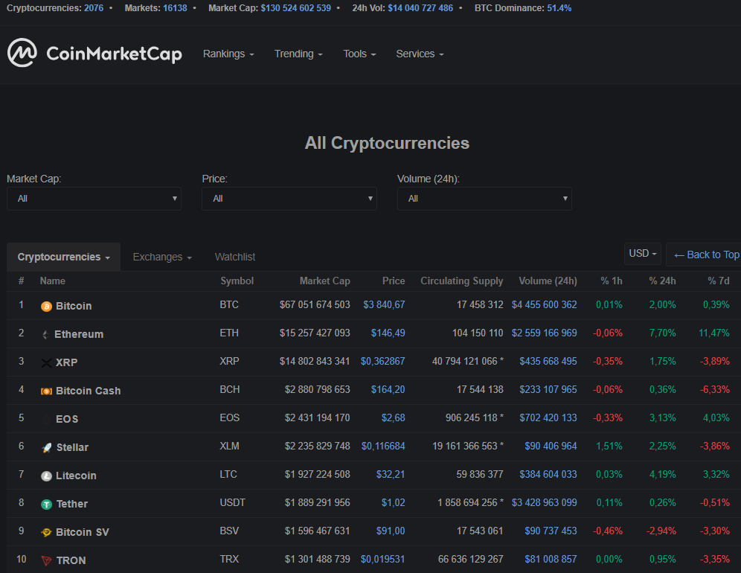Open the Volume (24h) filter dropdown
The height and width of the screenshot is (573, 741).
[x=484, y=199]
